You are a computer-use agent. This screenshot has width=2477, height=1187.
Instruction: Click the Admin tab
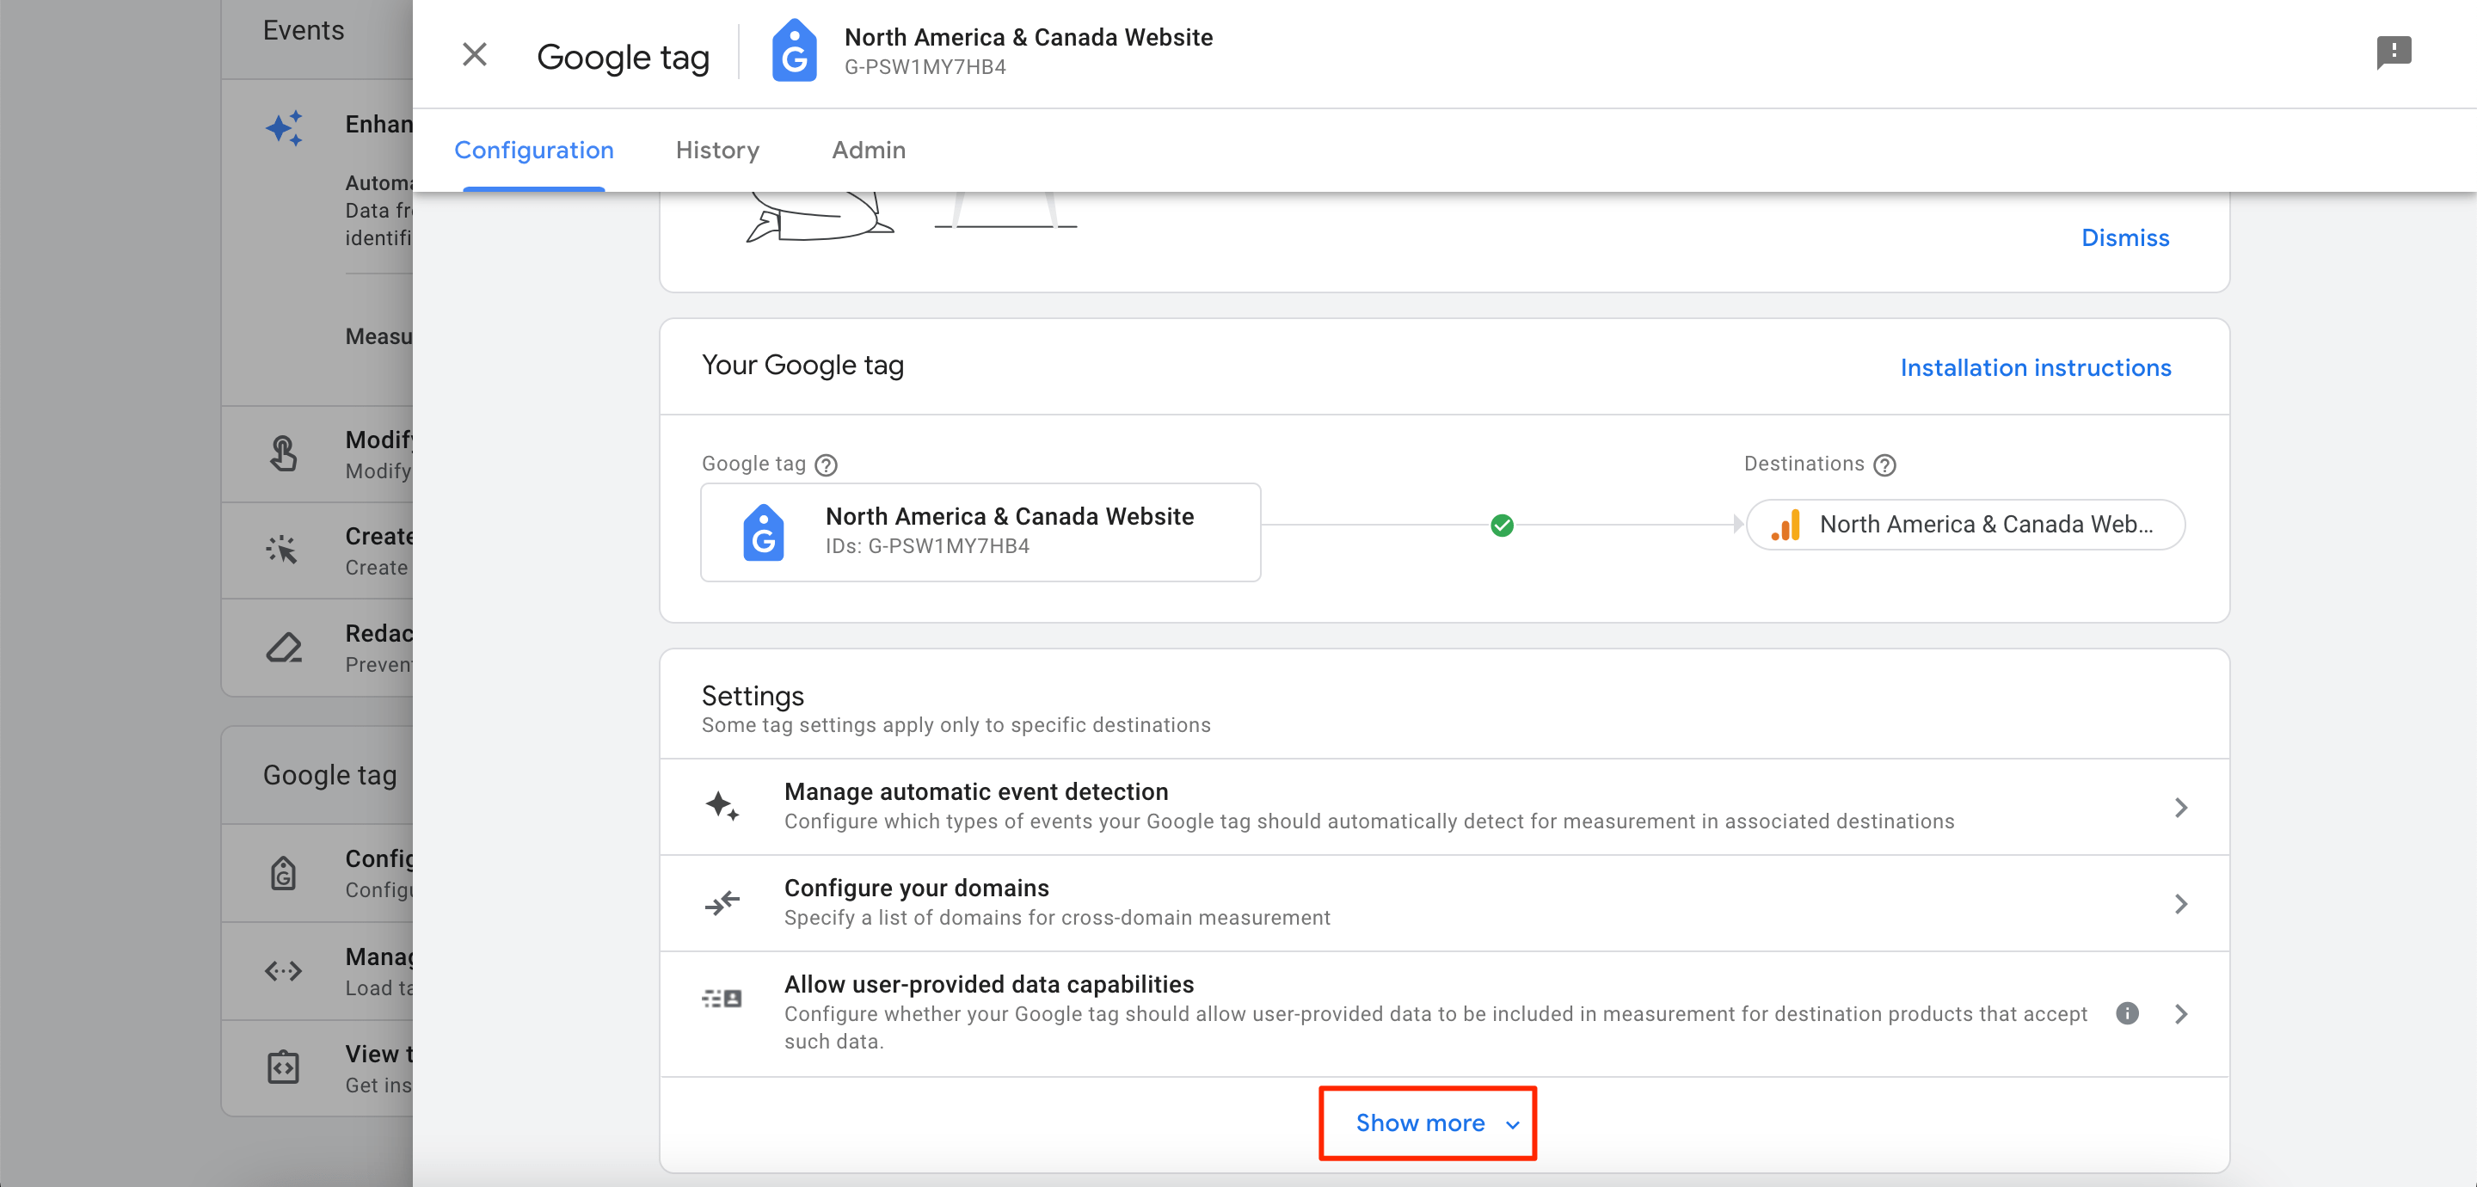(869, 151)
